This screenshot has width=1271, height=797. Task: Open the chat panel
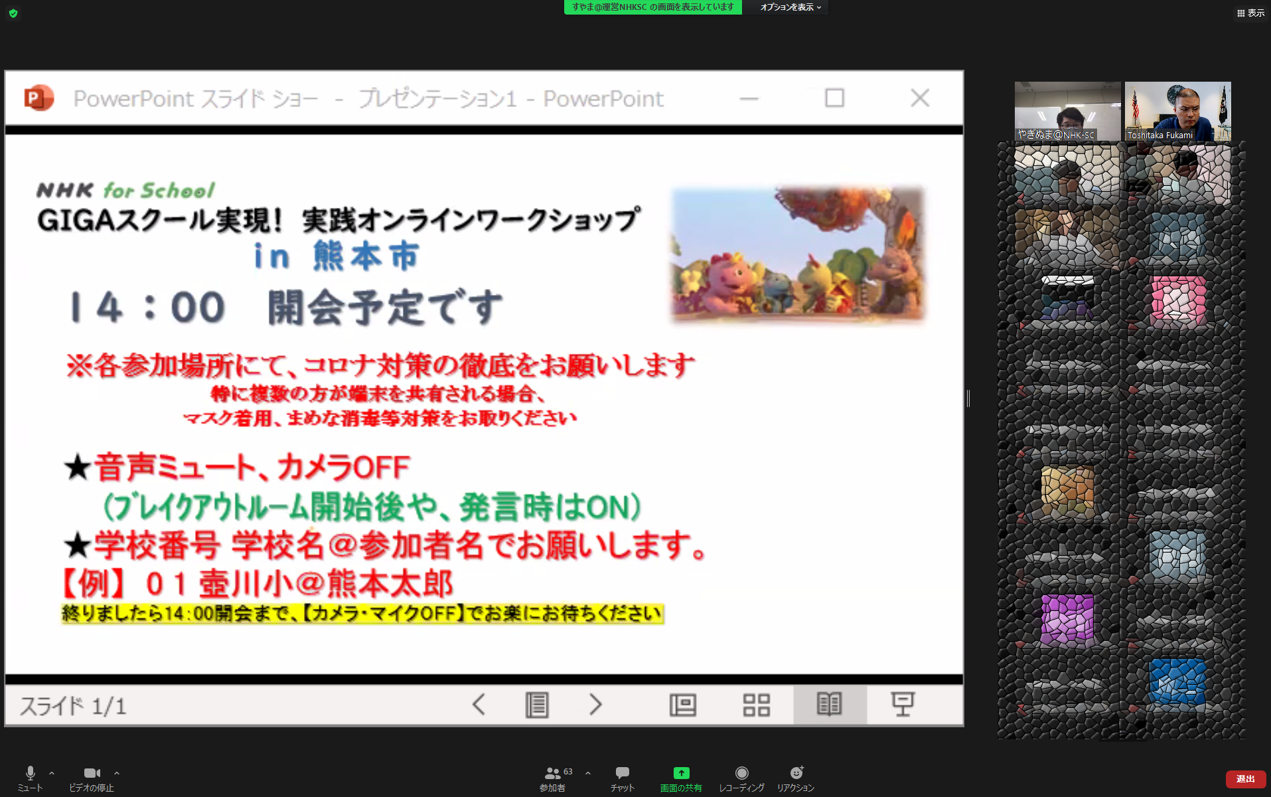(622, 777)
